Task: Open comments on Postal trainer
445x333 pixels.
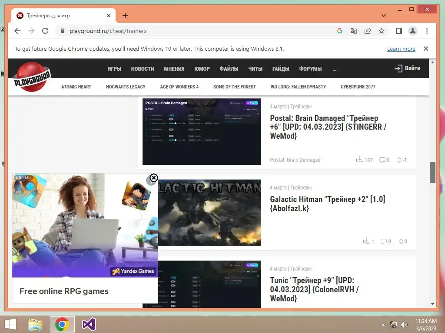Action: 384,160
